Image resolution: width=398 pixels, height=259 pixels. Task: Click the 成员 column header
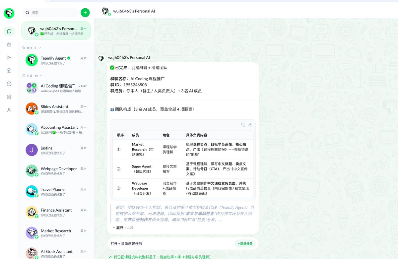[x=135, y=135]
